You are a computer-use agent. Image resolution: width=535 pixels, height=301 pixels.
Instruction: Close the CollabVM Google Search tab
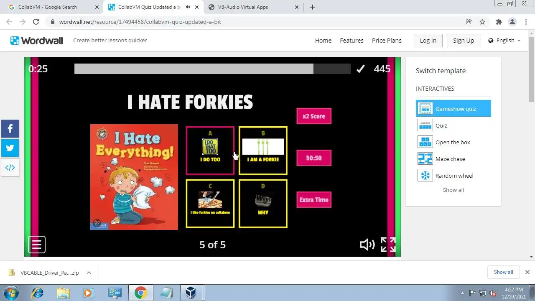pos(97,7)
